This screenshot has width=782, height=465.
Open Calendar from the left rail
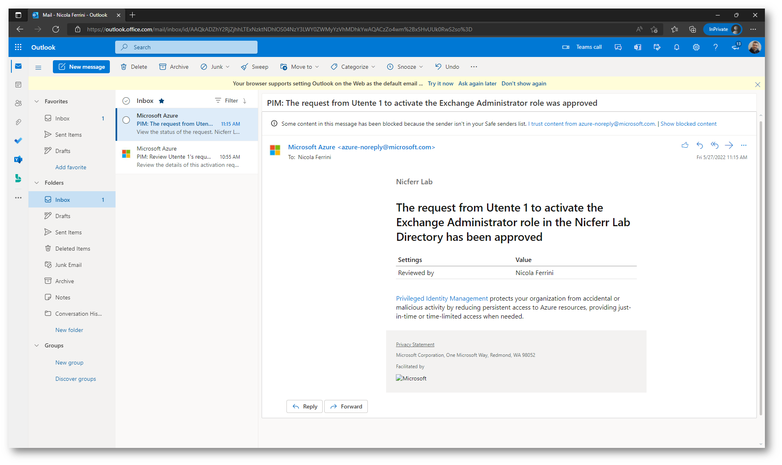click(x=18, y=85)
